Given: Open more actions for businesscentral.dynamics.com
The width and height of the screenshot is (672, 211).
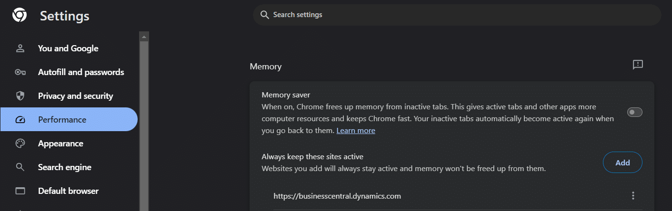Looking at the screenshot, I should (633, 195).
